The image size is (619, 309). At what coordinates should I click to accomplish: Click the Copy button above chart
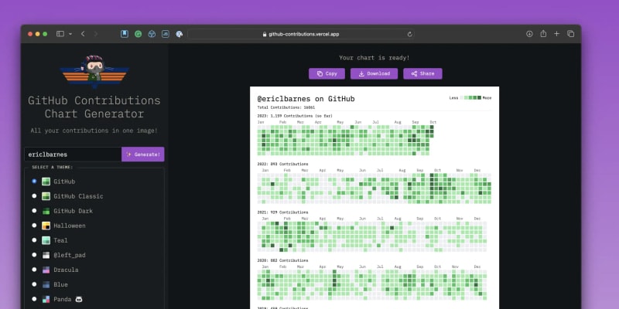327,74
